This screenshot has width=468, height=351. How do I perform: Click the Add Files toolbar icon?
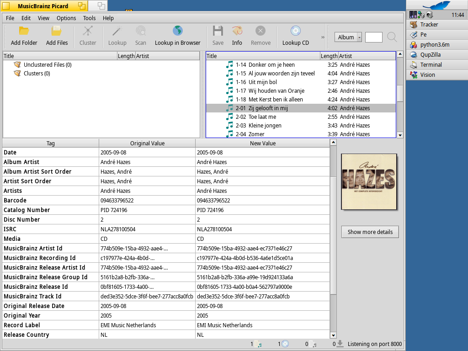coord(57,31)
